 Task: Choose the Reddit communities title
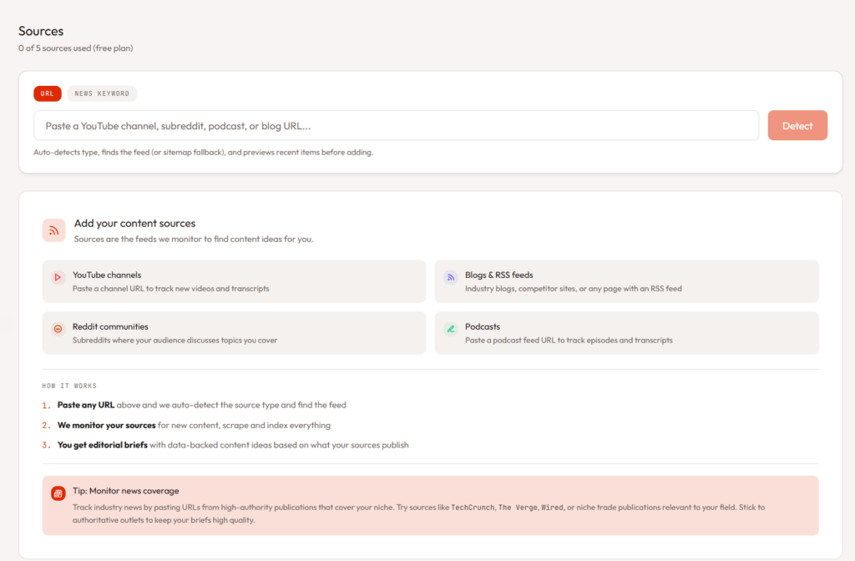tap(110, 326)
